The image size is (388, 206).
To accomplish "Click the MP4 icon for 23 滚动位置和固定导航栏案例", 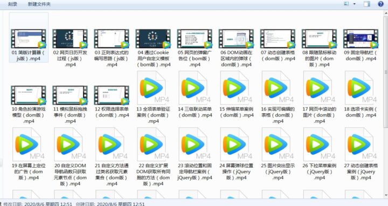I will tap(195, 145).
